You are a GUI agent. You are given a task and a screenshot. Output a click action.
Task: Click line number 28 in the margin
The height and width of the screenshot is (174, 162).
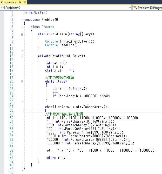coord(11,111)
